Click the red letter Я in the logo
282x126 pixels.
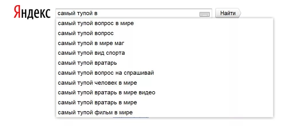[x=17, y=12]
